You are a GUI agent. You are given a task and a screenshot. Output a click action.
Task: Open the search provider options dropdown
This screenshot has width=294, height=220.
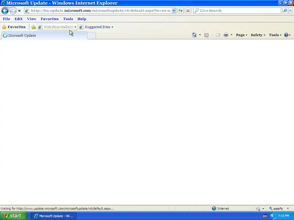click(x=290, y=11)
